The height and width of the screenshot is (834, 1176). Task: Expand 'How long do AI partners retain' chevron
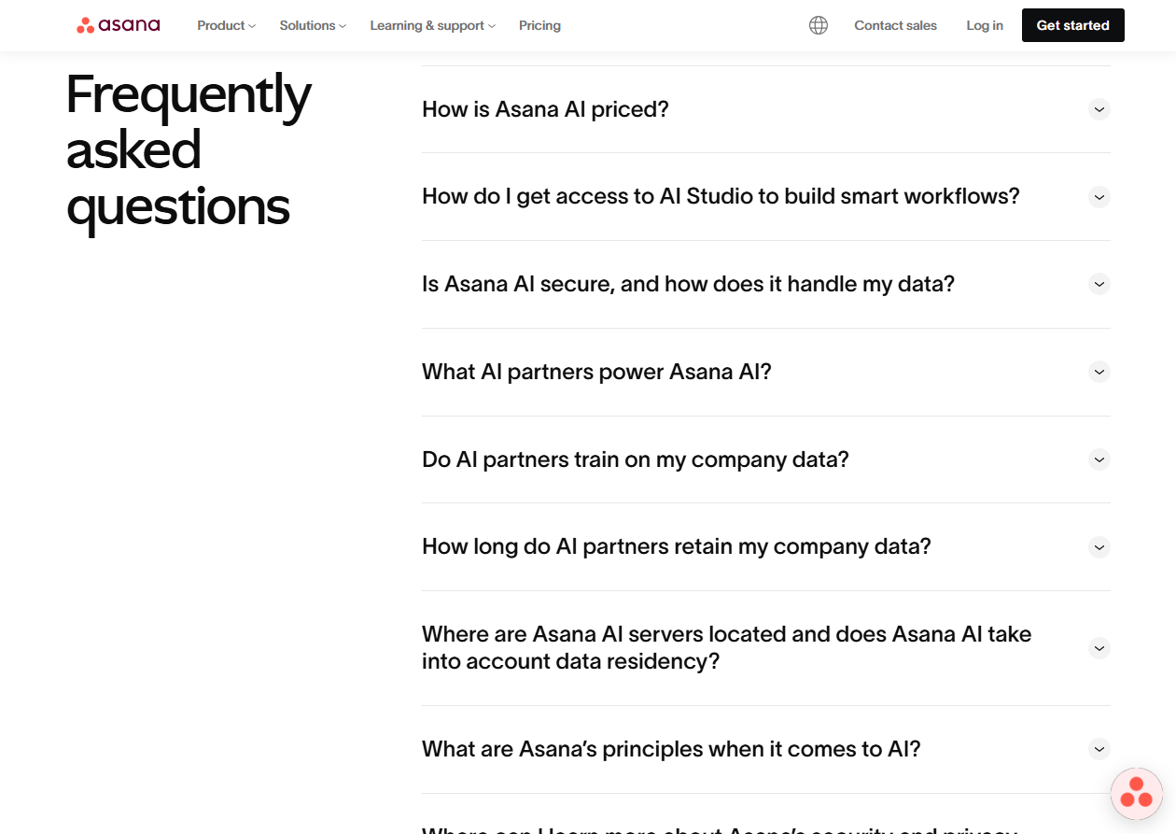(1099, 547)
